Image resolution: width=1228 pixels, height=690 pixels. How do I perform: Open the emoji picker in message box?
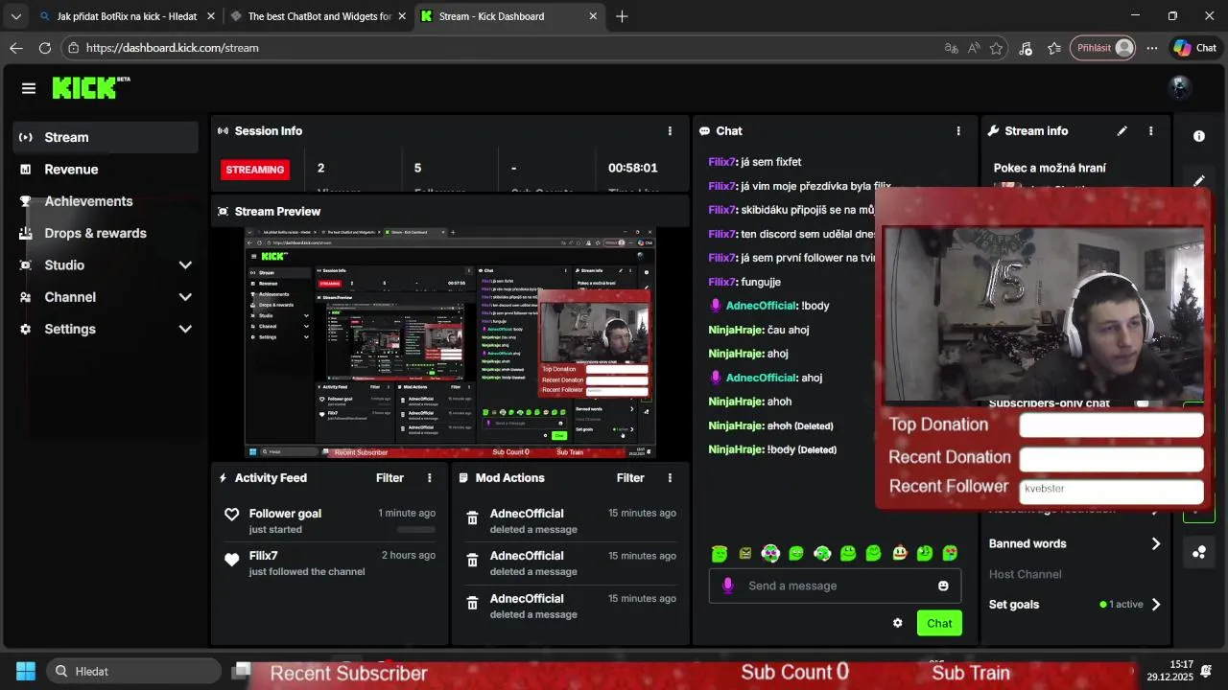point(943,586)
